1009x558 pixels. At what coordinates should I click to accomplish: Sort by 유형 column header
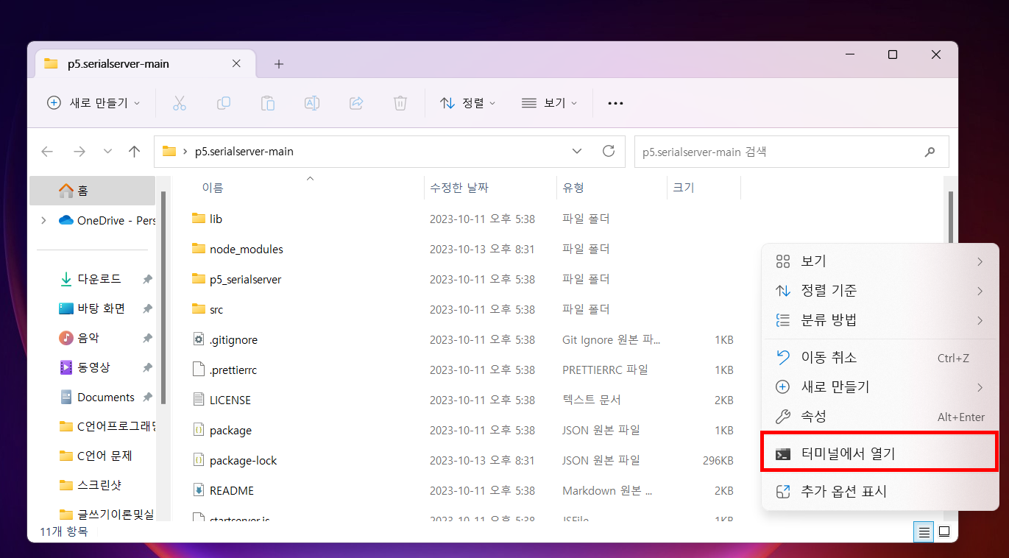[573, 188]
